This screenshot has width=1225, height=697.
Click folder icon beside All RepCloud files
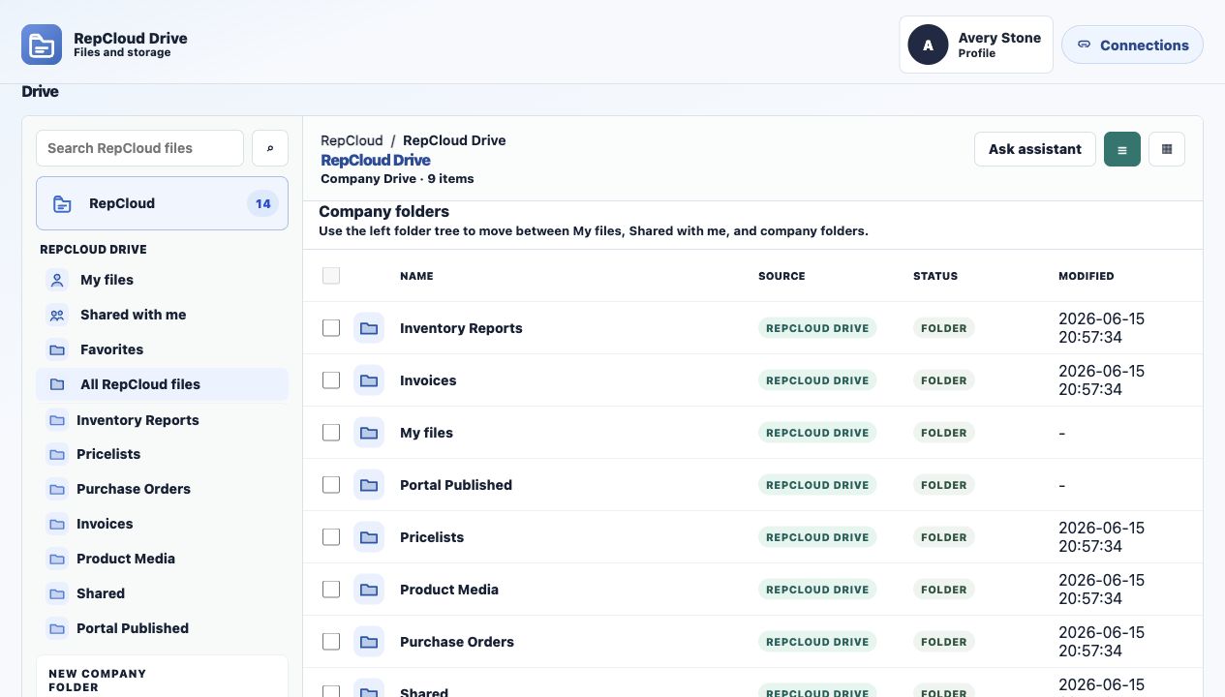pos(57,384)
